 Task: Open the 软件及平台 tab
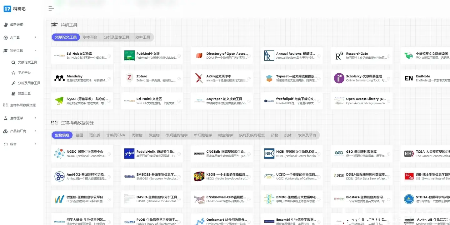[307, 135]
